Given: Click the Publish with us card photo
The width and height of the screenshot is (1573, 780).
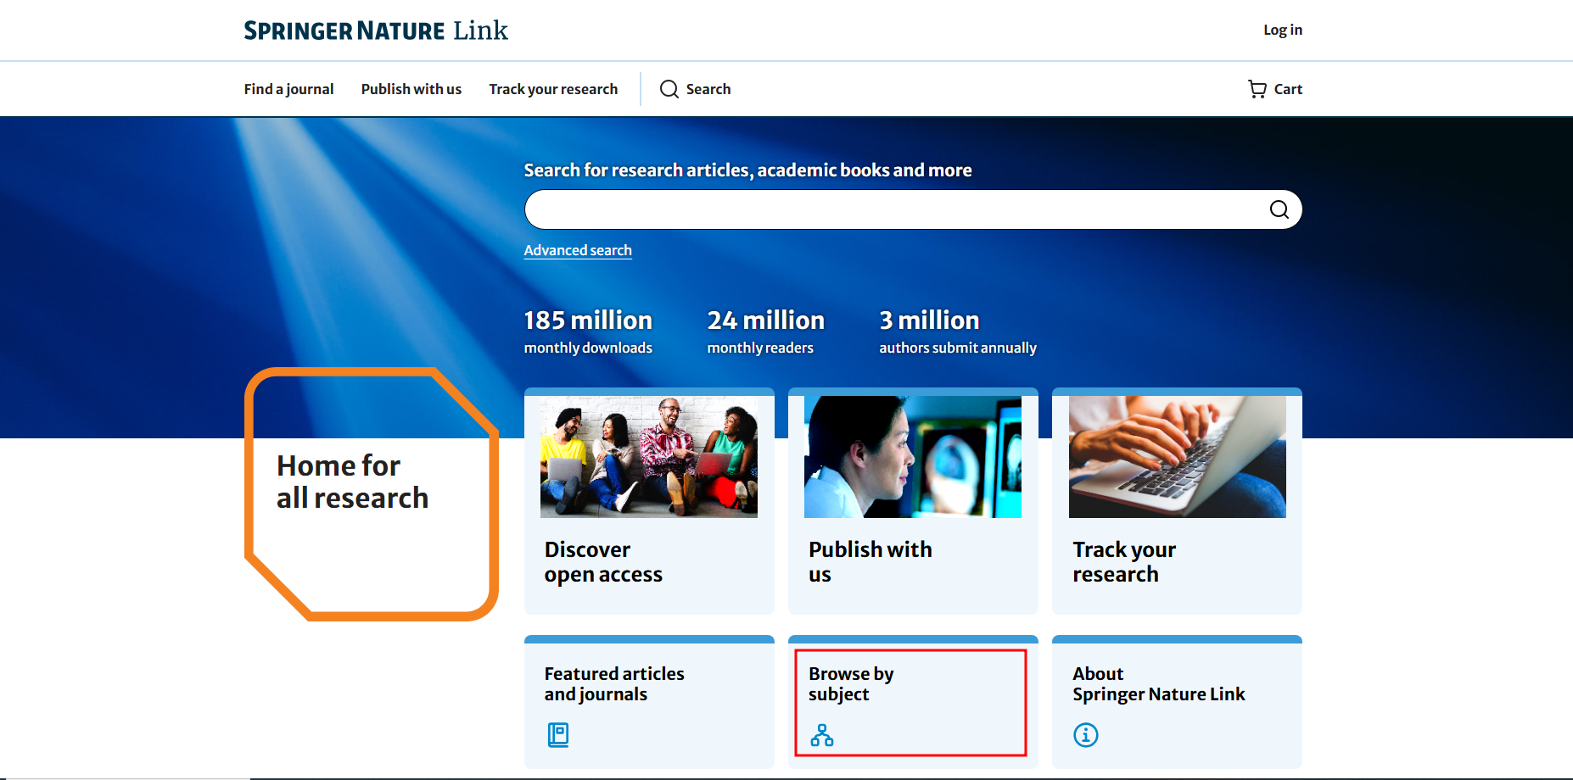Looking at the screenshot, I should click(x=913, y=457).
